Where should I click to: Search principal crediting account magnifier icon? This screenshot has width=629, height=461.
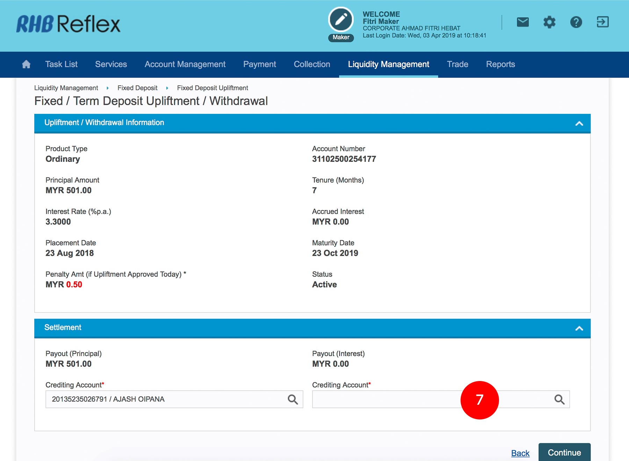[x=292, y=399]
